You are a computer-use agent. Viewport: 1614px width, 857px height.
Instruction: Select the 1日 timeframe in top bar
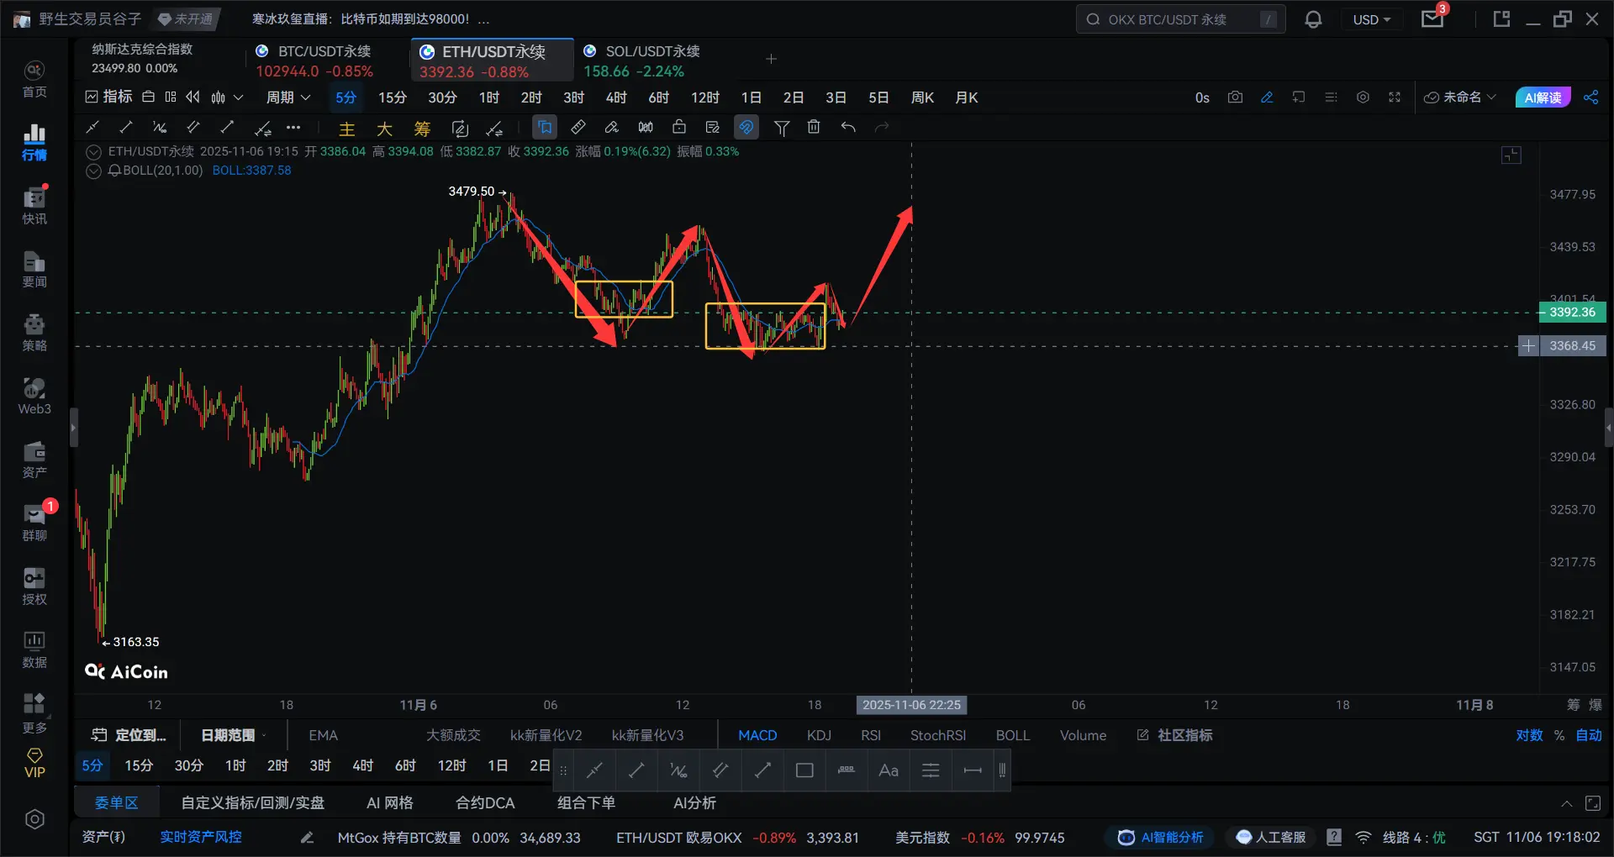[751, 97]
